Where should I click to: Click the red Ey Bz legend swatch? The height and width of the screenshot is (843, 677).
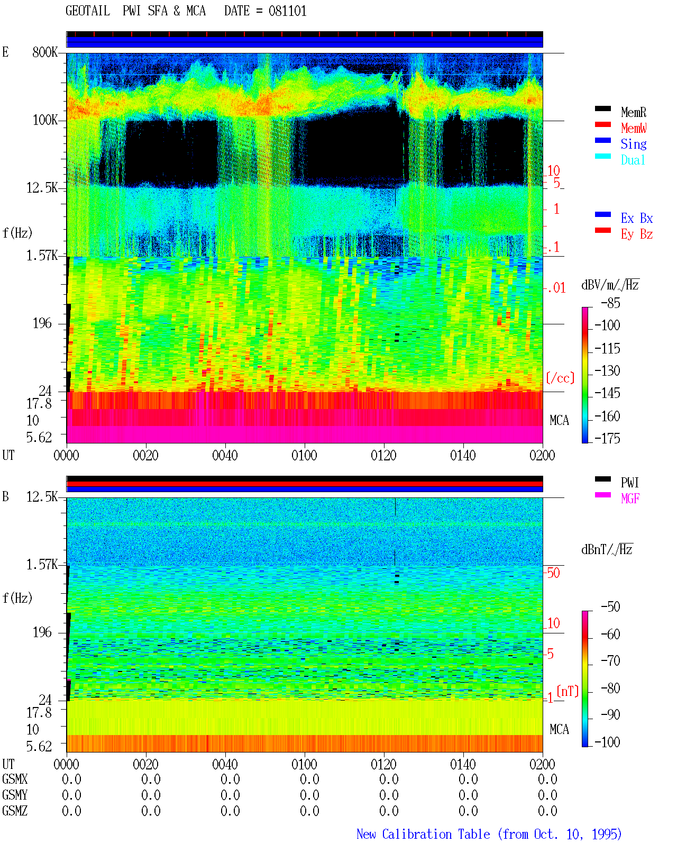click(603, 231)
